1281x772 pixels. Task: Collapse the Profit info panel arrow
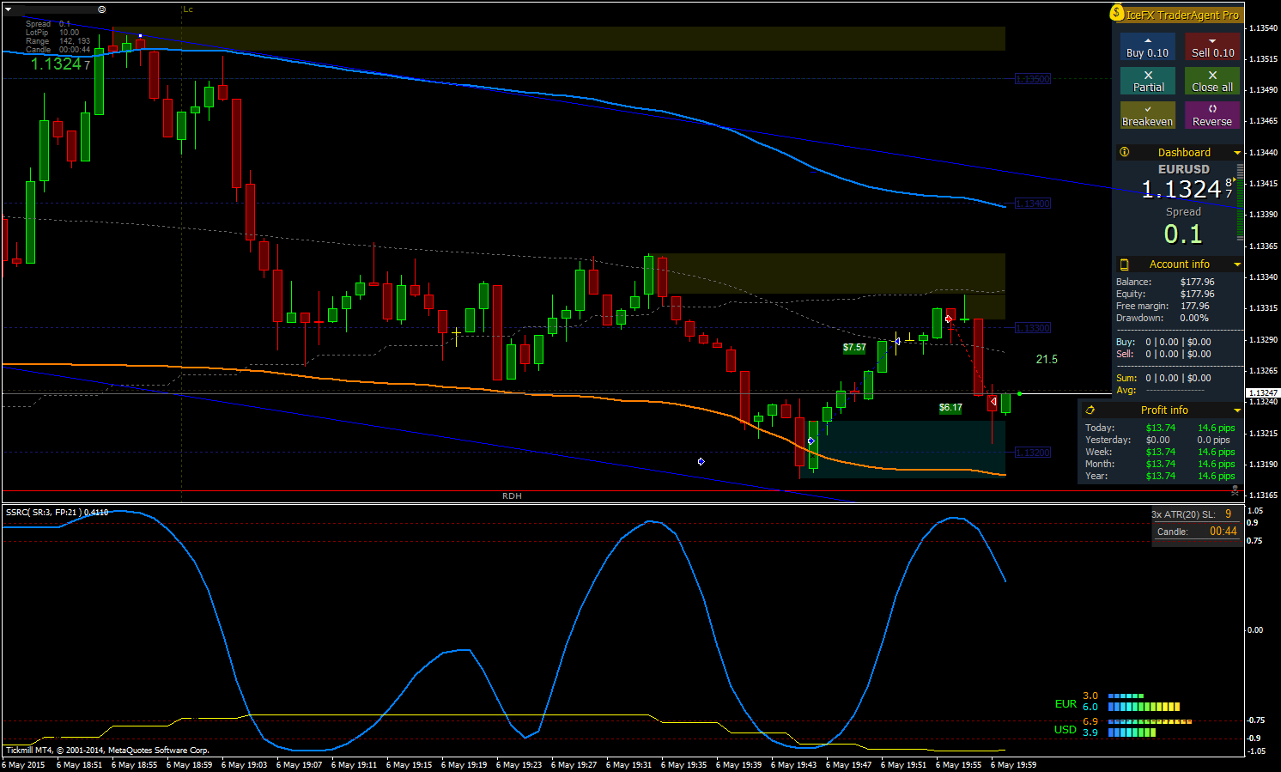(1237, 410)
